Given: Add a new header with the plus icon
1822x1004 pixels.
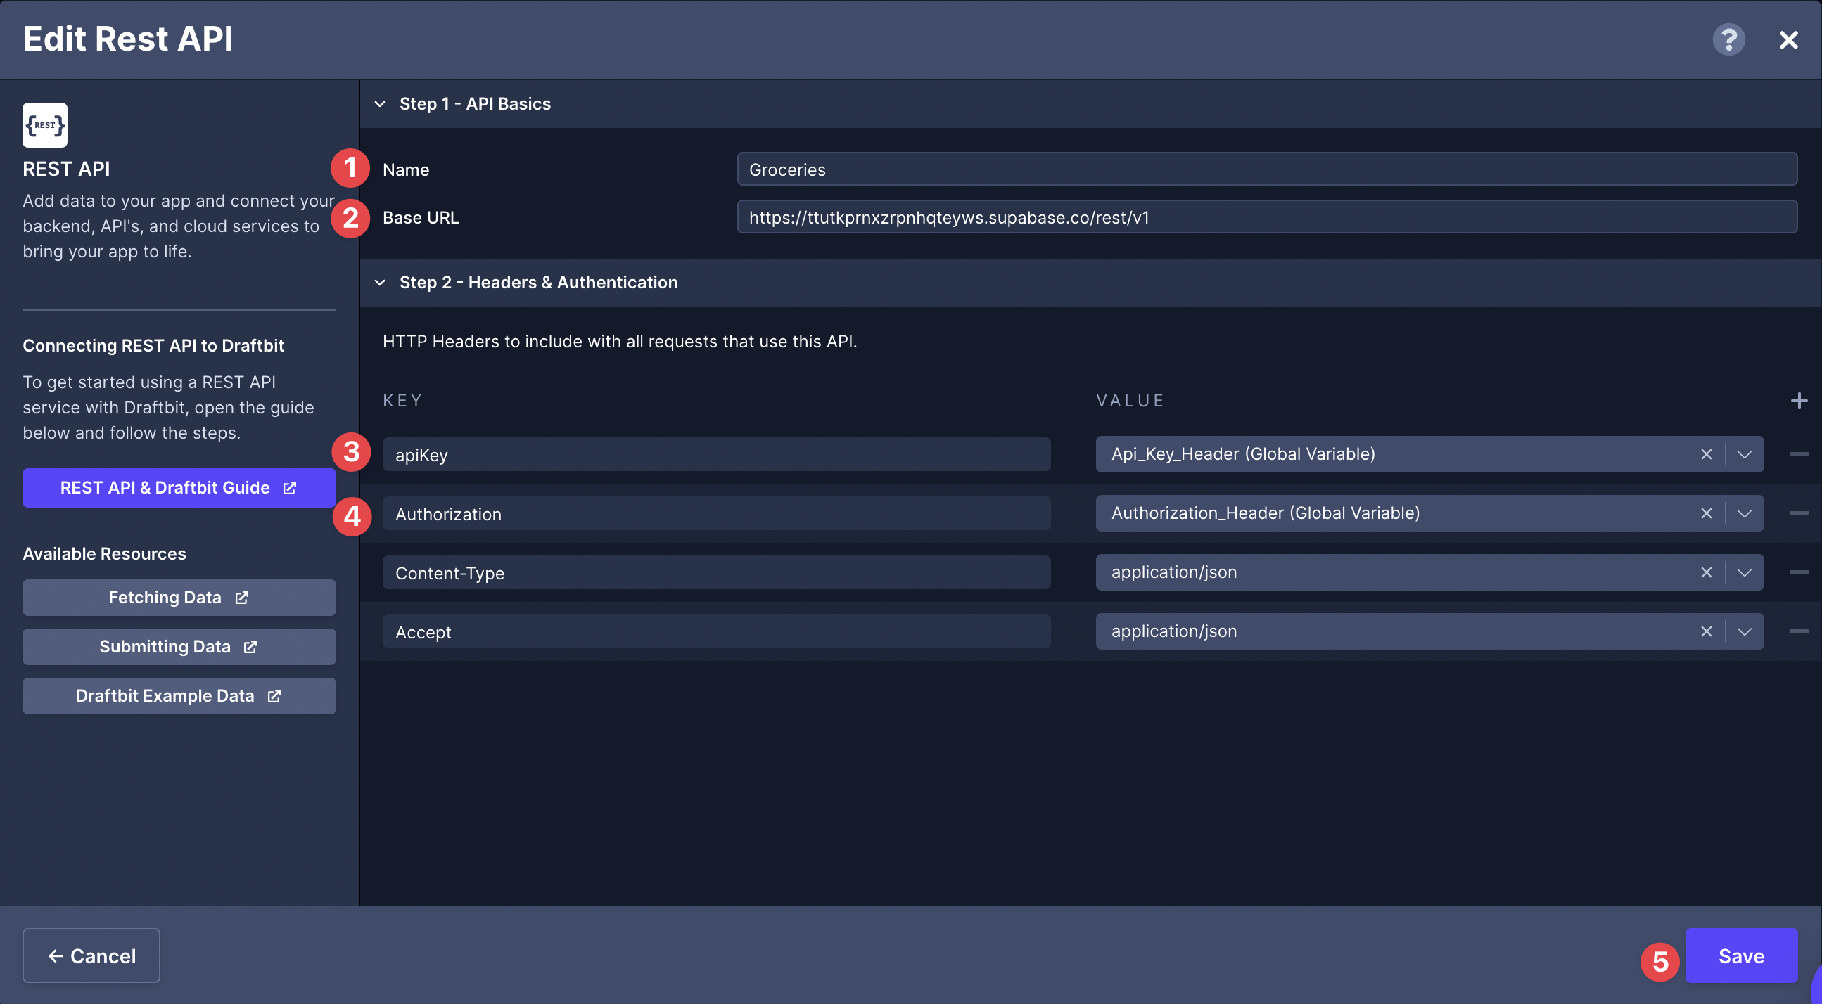Looking at the screenshot, I should (1799, 401).
